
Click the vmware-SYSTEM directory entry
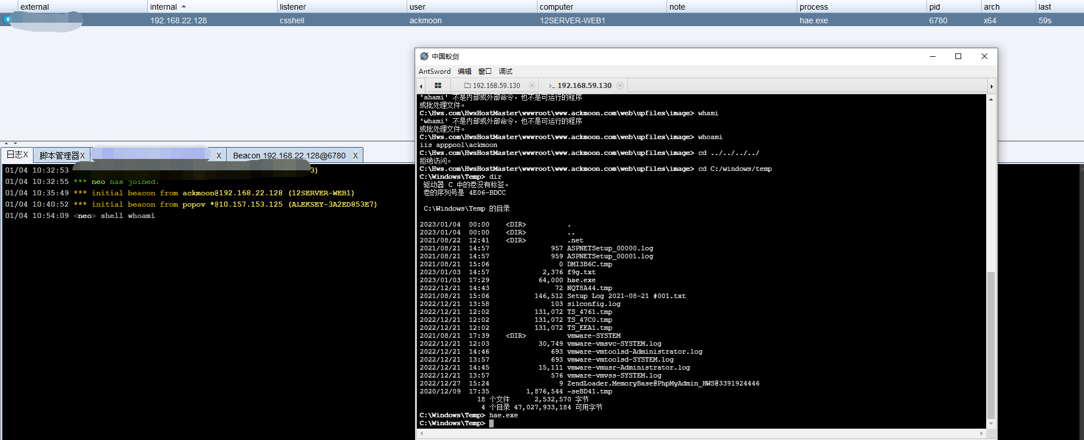pyautogui.click(x=594, y=336)
